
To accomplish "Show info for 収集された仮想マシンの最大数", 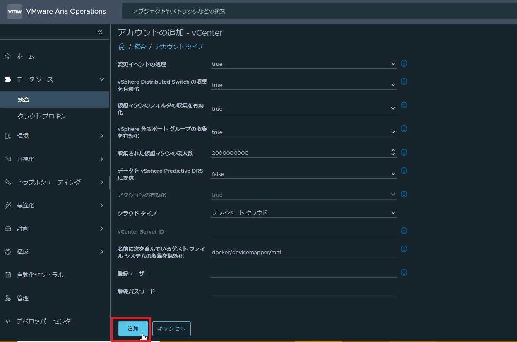I will 404,152.
